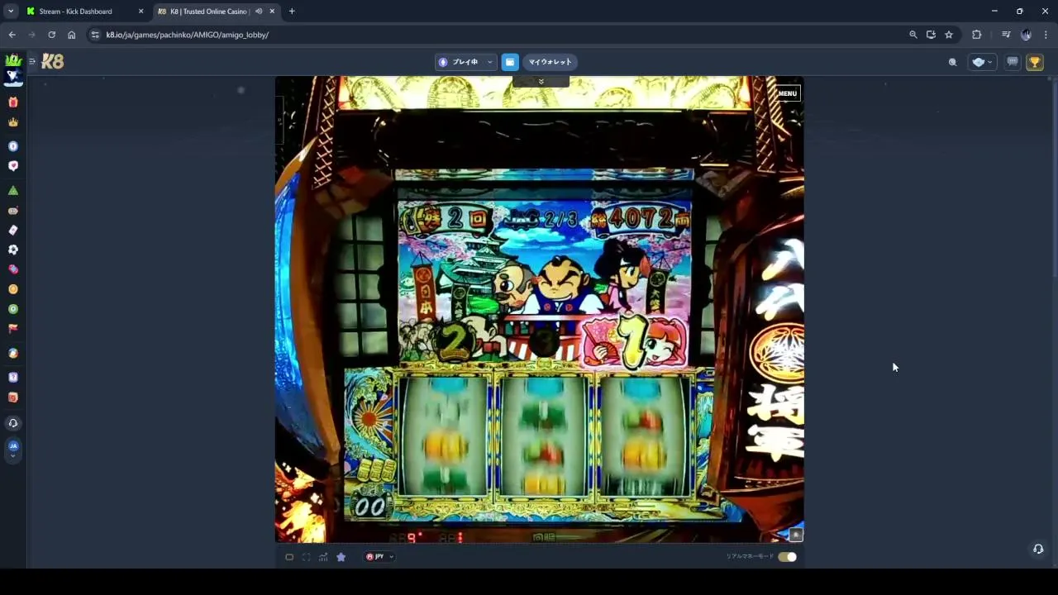
Task: Open the purple question mark help icon
Action: click(12, 378)
